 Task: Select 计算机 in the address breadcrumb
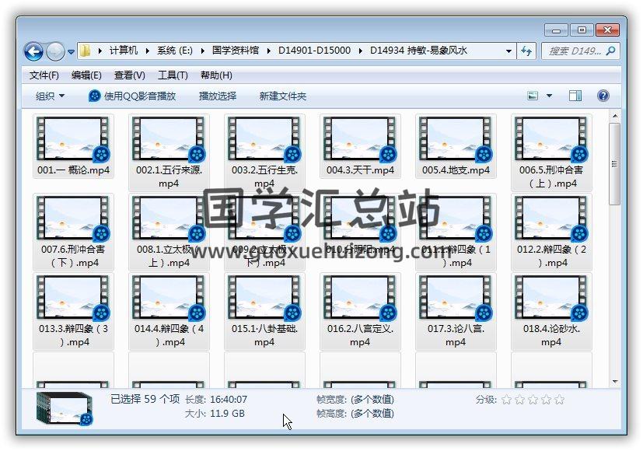tap(124, 51)
